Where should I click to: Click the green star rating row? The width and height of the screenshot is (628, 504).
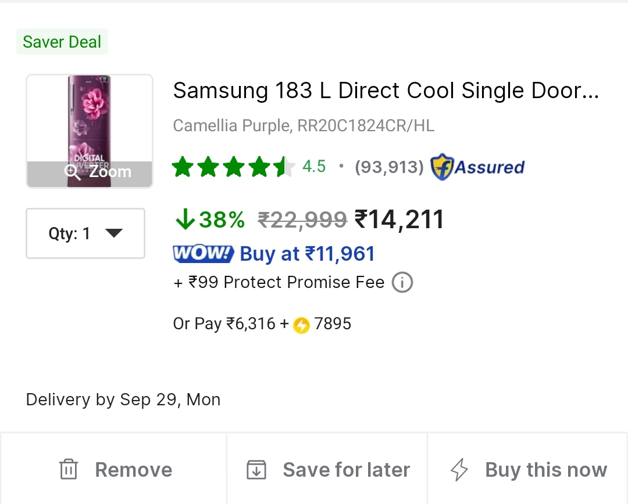pyautogui.click(x=233, y=167)
